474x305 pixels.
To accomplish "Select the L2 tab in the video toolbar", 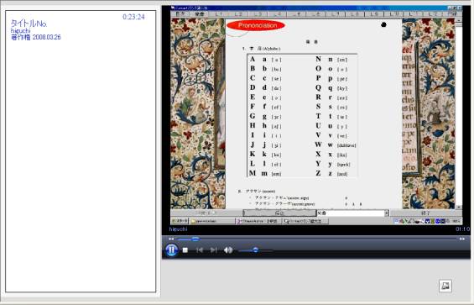I will click(x=238, y=14).
